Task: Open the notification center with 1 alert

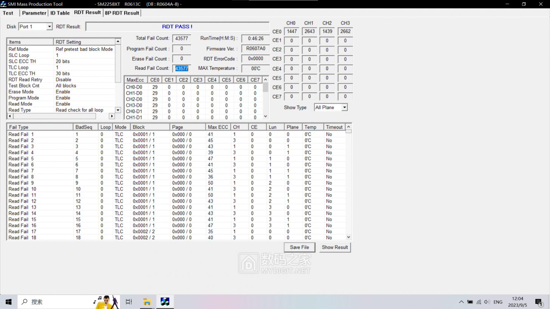Action: click(539, 302)
